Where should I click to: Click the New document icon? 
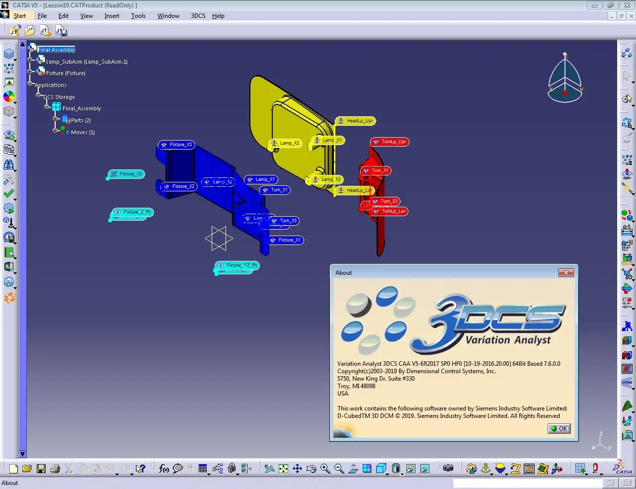(x=13, y=469)
